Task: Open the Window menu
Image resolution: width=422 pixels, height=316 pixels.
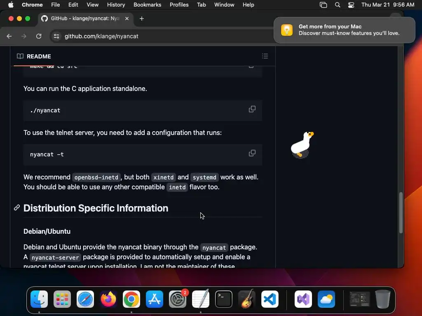Action: pyautogui.click(x=224, y=5)
